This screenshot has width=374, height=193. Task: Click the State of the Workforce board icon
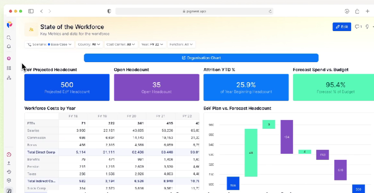31,29
